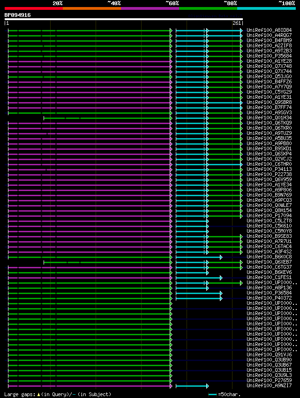Pick the UniRef100_A3F4S2 hit name

tap(269, 251)
